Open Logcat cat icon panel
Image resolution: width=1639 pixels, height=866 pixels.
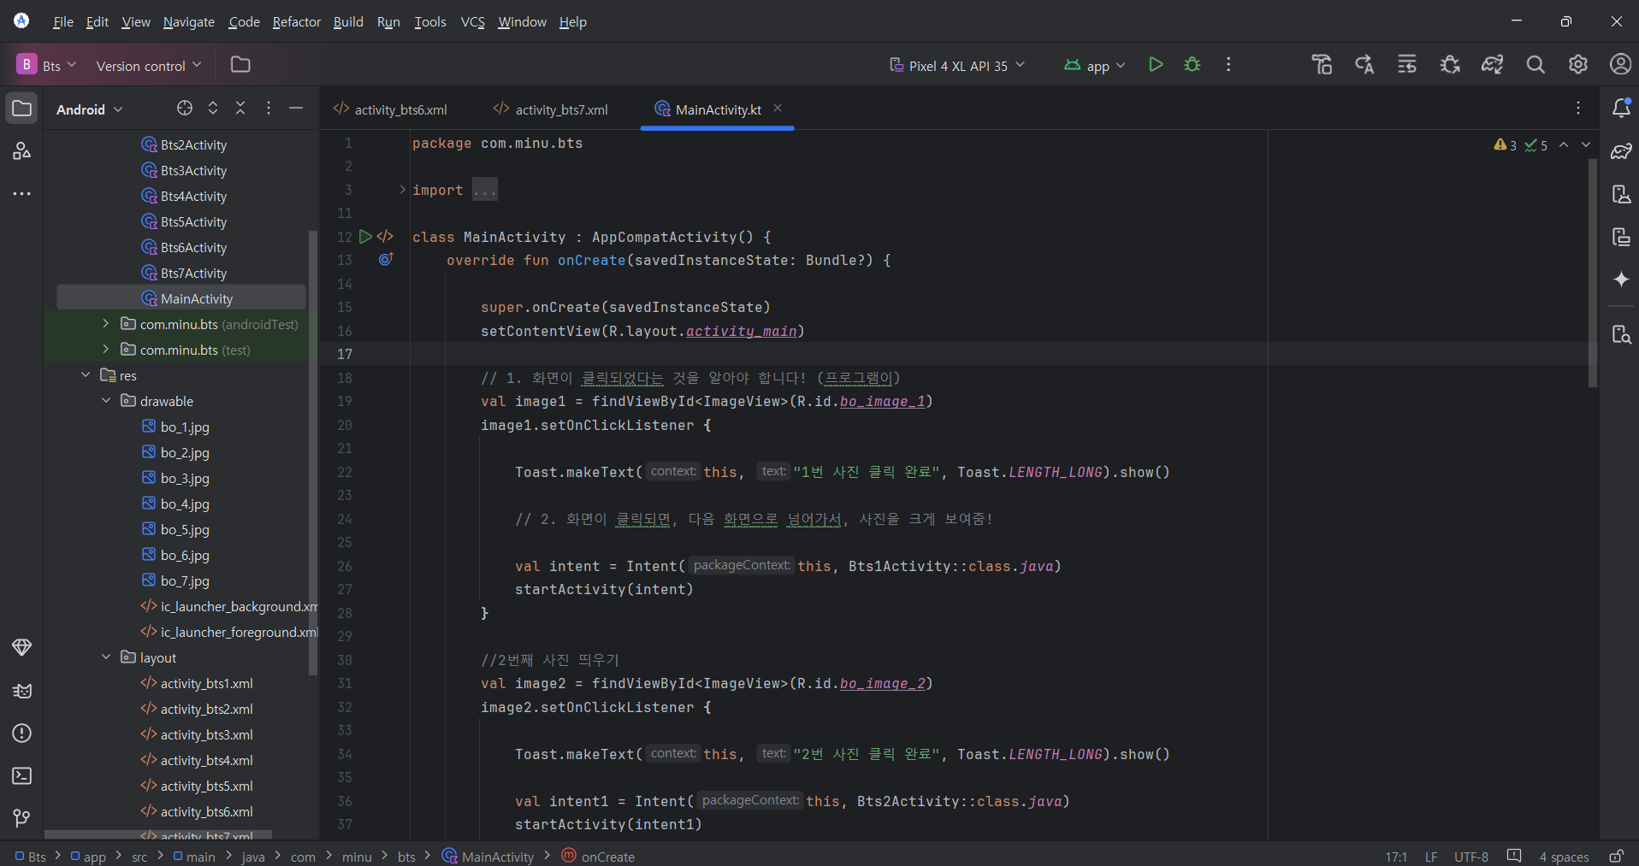point(22,691)
